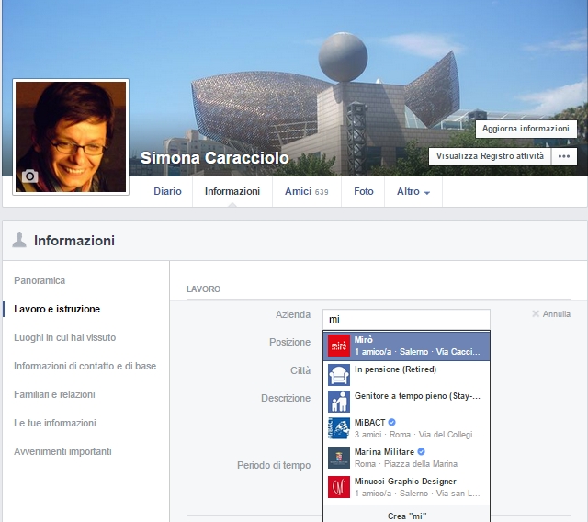Select the Mirò Salerno suggestion
This screenshot has height=522, width=588.
coord(406,346)
